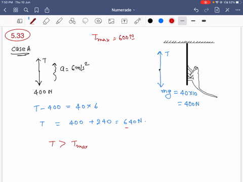Select the thickest stroke width
Viewport: 243px width, 182px height.
pyautogui.click(x=204, y=21)
